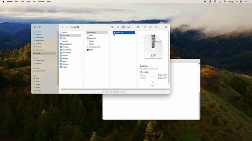
Task: Go back with the Finder back arrow
Action: [63, 27]
